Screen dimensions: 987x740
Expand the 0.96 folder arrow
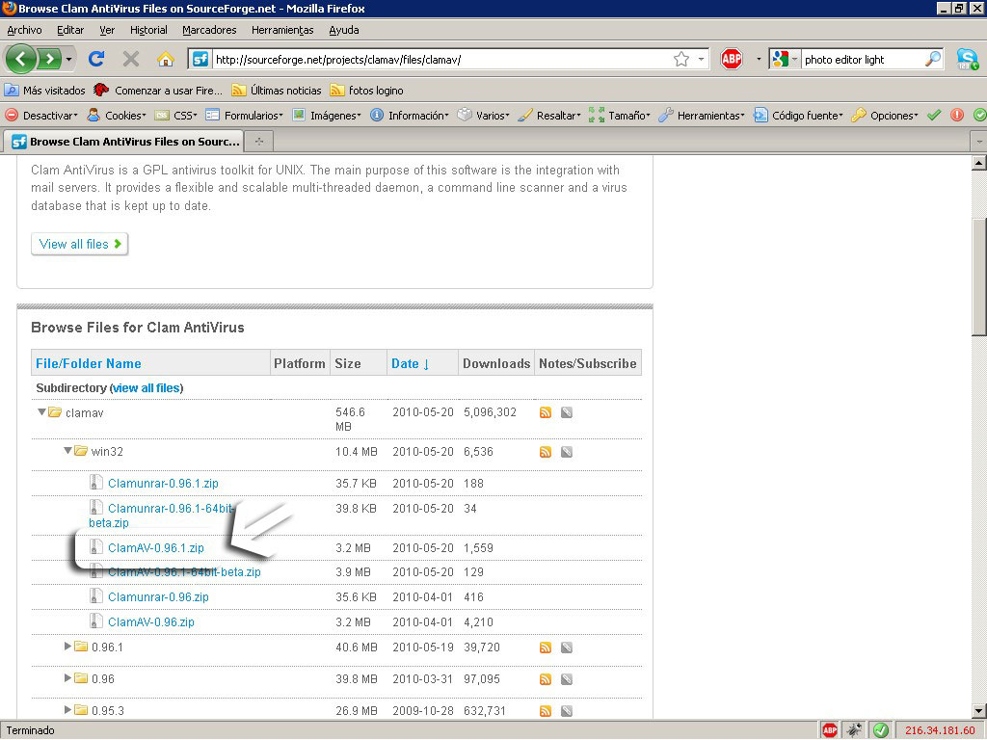67,677
